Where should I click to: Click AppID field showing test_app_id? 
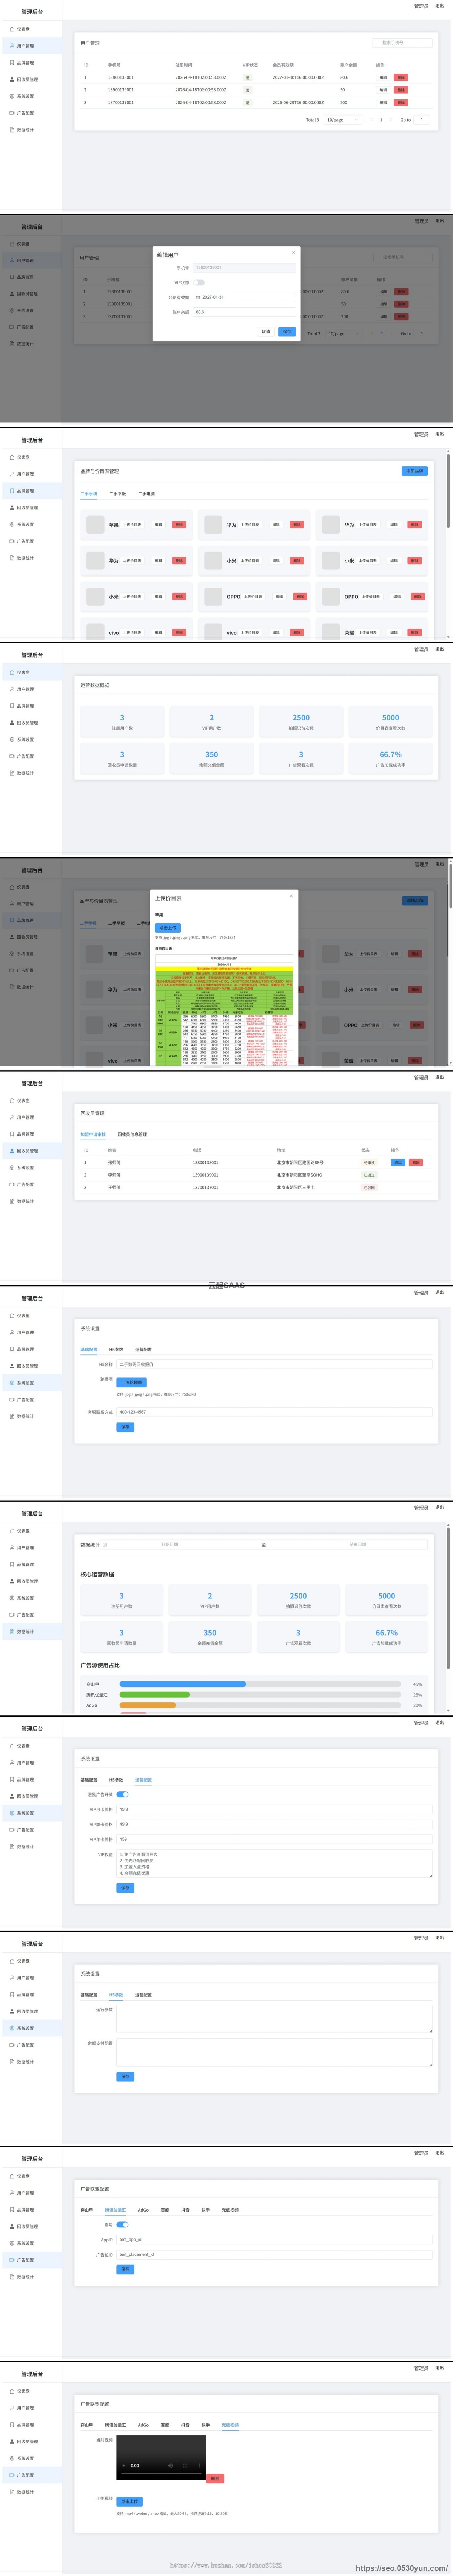coord(274,2240)
